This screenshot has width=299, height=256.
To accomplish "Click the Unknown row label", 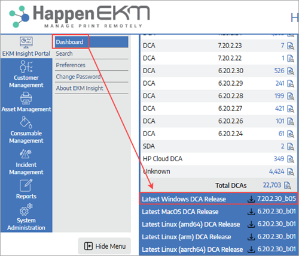I will [x=157, y=171].
